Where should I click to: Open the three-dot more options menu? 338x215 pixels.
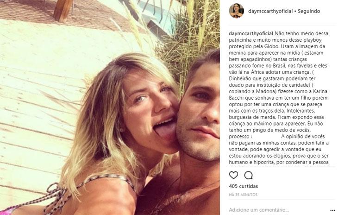pyautogui.click(x=332, y=210)
